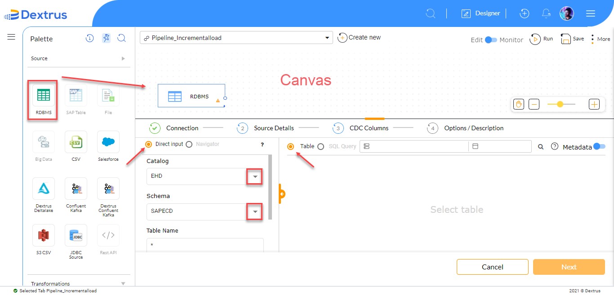
Task: Select the Navigator radio button
Action: click(189, 144)
